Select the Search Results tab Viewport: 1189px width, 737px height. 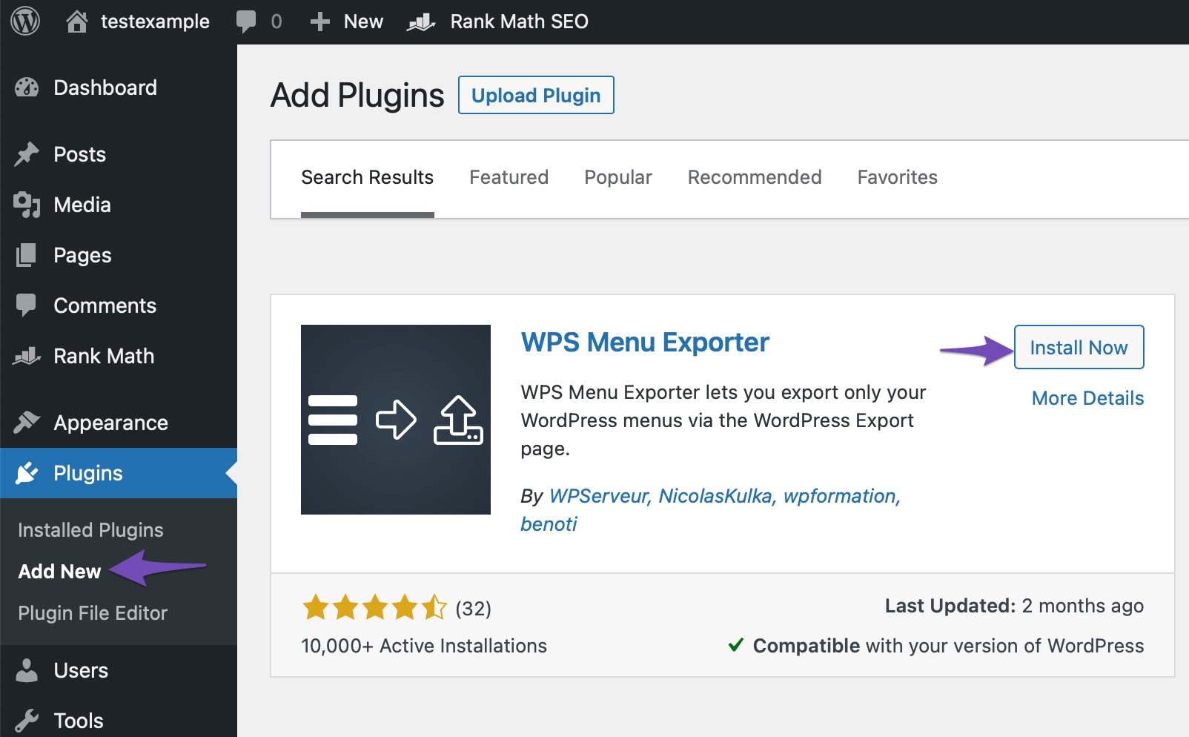367,177
